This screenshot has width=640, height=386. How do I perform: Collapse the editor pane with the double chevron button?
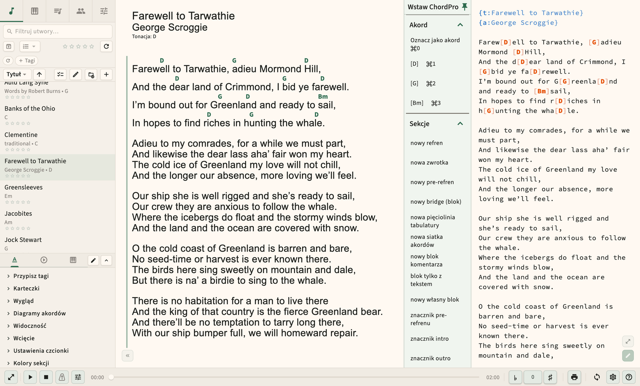pos(128,356)
